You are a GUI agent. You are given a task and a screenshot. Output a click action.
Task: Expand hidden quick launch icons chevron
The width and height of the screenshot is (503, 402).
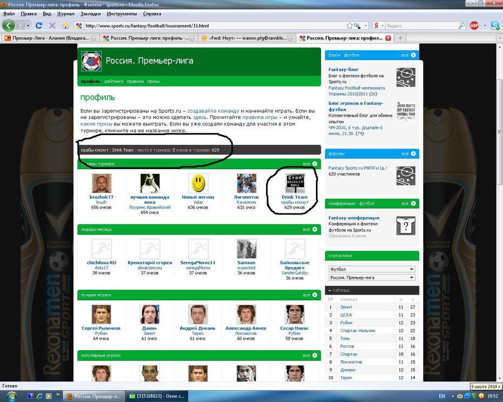[x=58, y=394]
